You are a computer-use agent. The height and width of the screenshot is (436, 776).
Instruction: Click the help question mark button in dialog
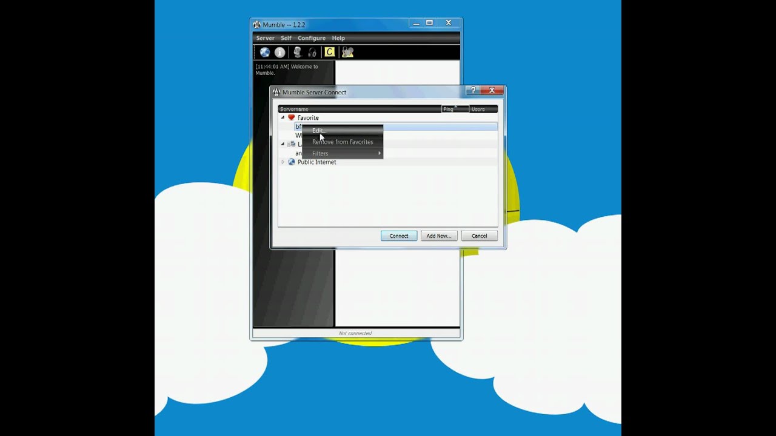click(x=473, y=90)
